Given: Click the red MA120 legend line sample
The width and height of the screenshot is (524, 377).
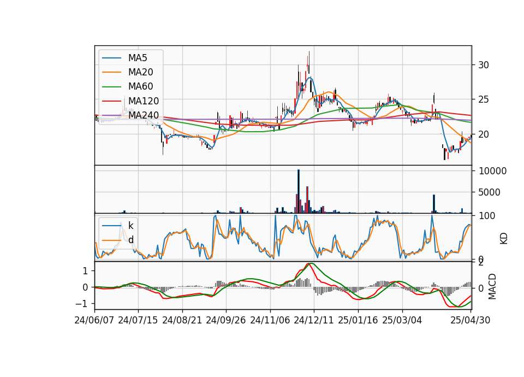Looking at the screenshot, I should pos(111,101).
